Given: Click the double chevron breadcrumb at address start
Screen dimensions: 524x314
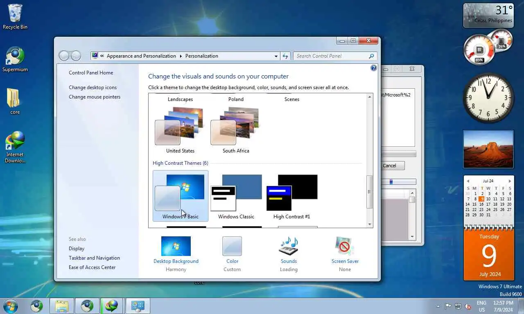Looking at the screenshot, I should (102, 56).
